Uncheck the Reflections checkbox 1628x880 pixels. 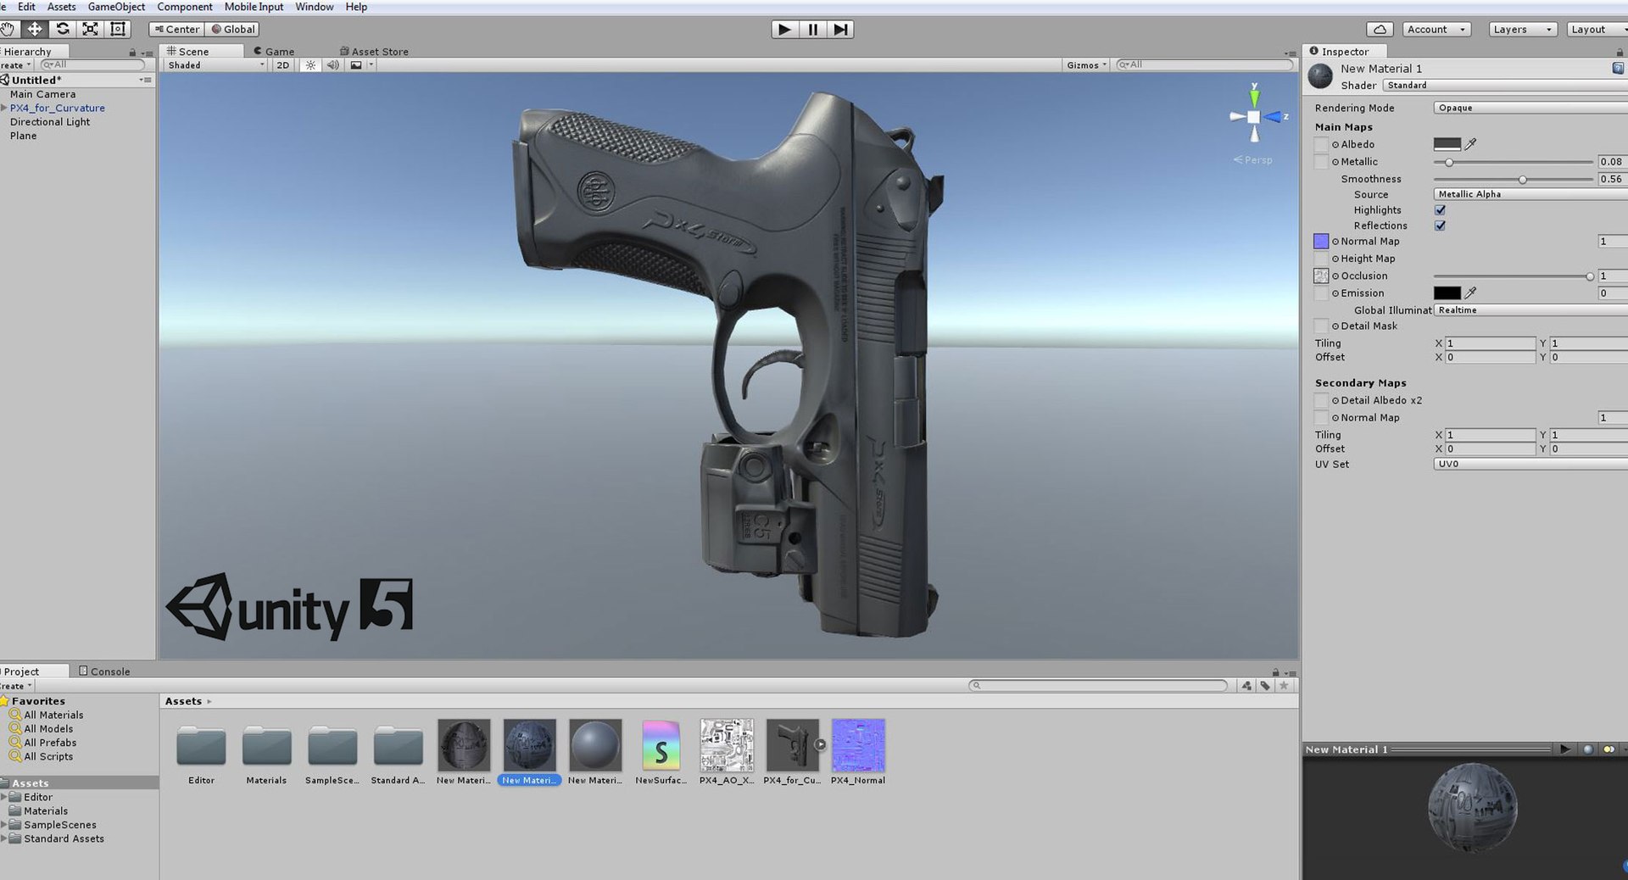click(x=1440, y=226)
